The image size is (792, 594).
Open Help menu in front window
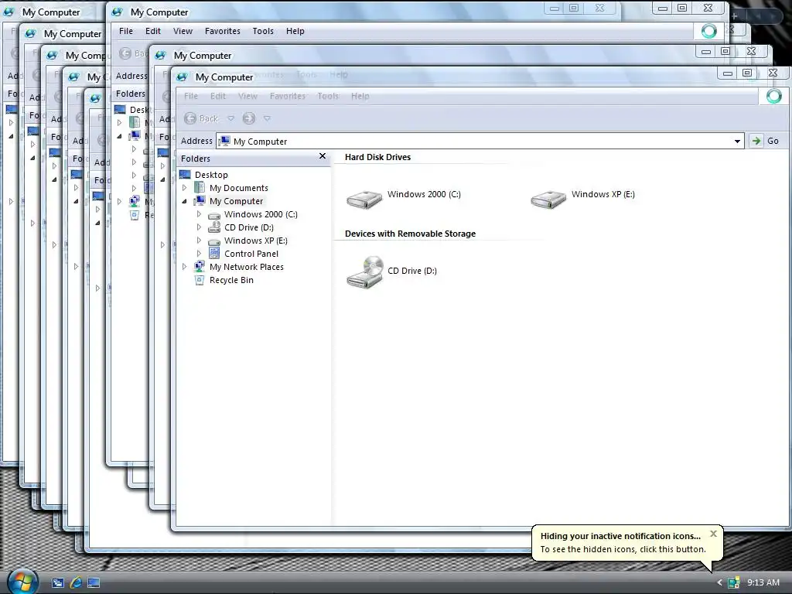[x=360, y=96]
